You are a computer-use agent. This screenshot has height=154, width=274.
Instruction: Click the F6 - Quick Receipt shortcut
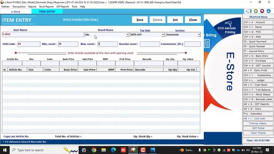click(258, 46)
